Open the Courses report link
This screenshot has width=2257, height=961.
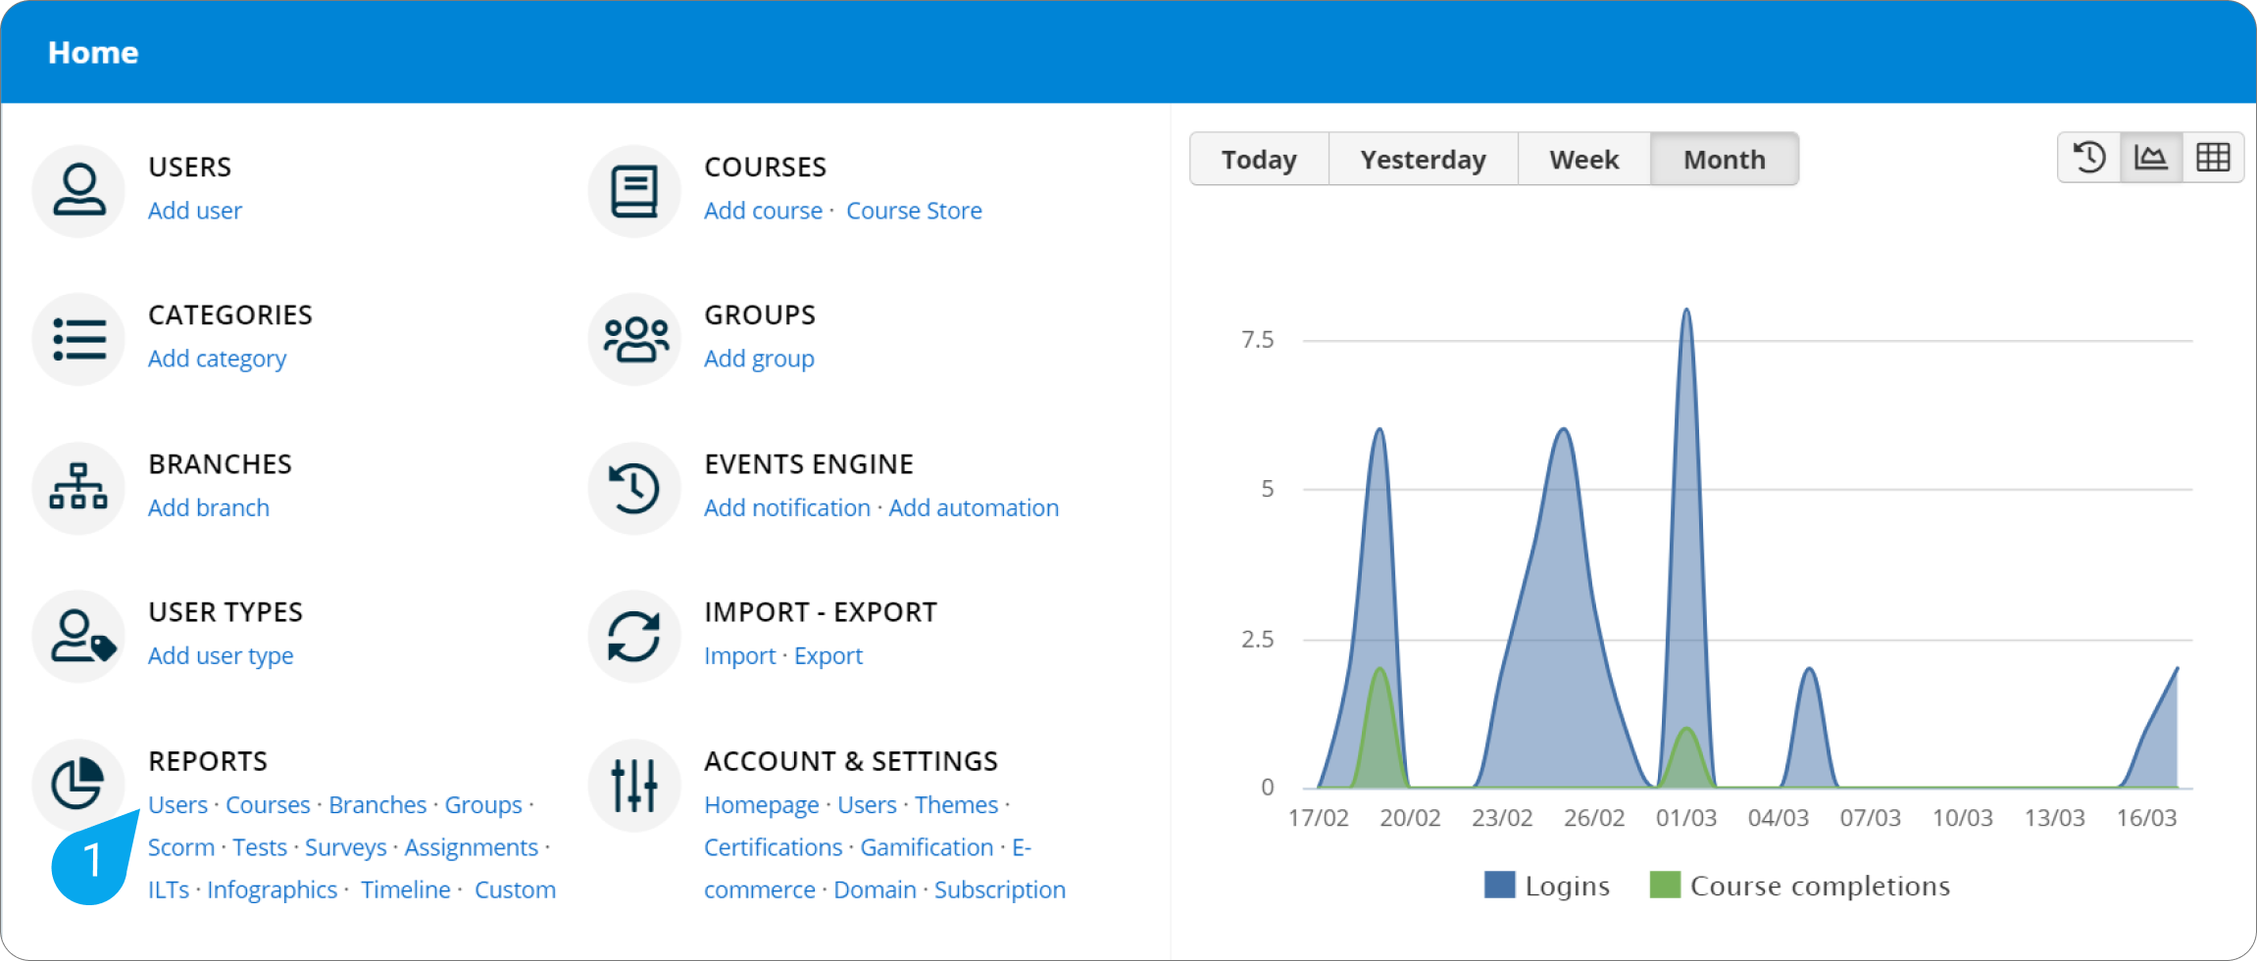click(x=268, y=804)
